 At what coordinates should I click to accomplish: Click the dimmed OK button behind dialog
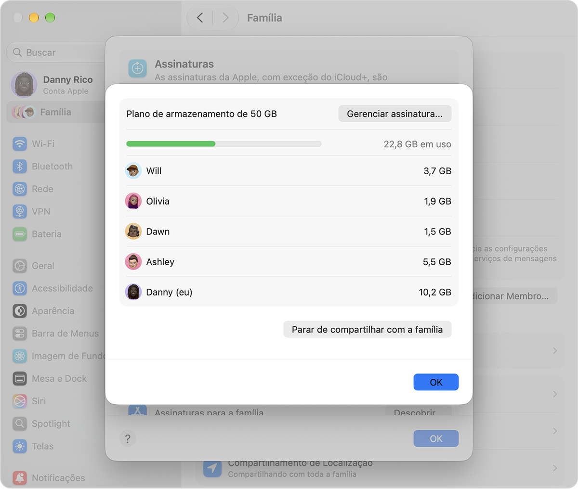(436, 438)
